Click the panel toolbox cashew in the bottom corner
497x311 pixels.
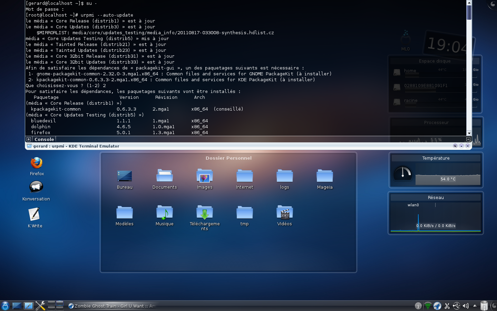(x=494, y=306)
